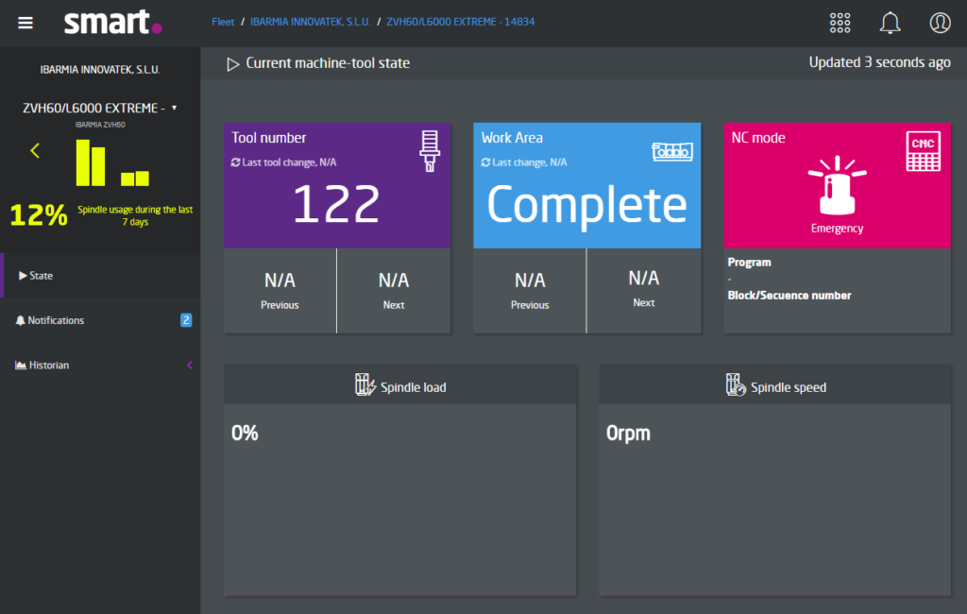Image resolution: width=967 pixels, height=614 pixels.
Task: Click the Spindle load icon
Action: click(365, 386)
